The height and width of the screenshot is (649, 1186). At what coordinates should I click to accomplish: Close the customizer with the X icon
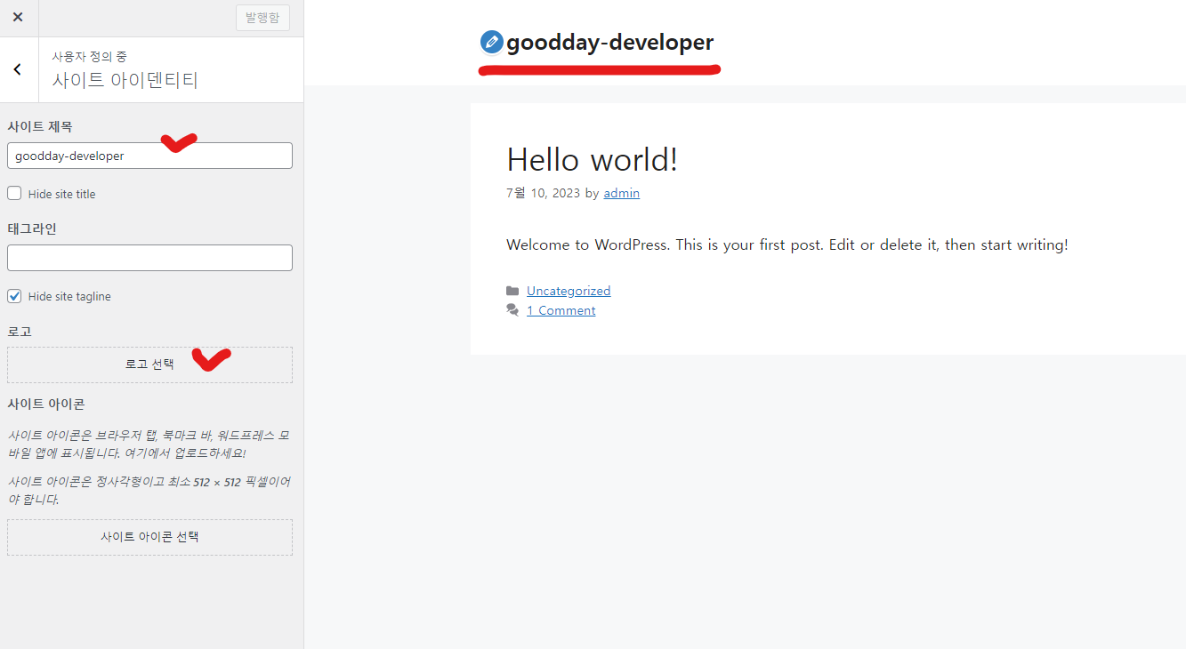pos(18,18)
